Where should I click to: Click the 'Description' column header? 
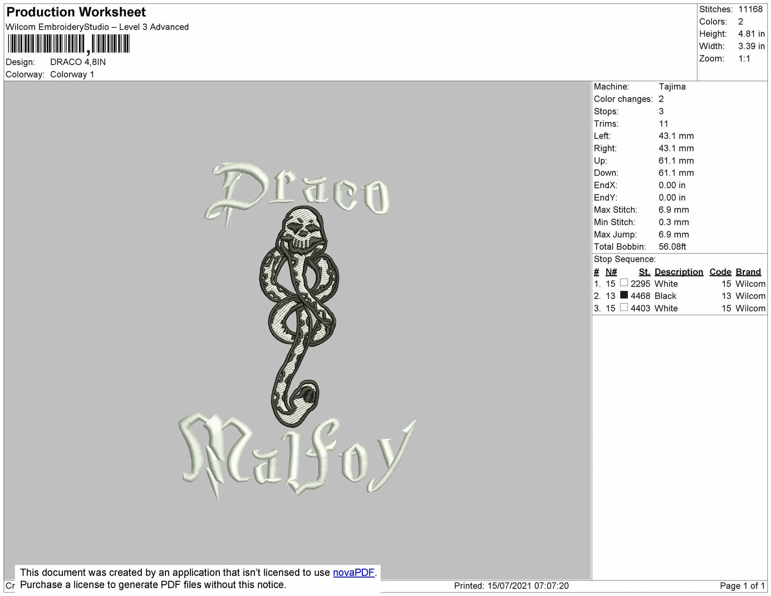[x=679, y=272]
